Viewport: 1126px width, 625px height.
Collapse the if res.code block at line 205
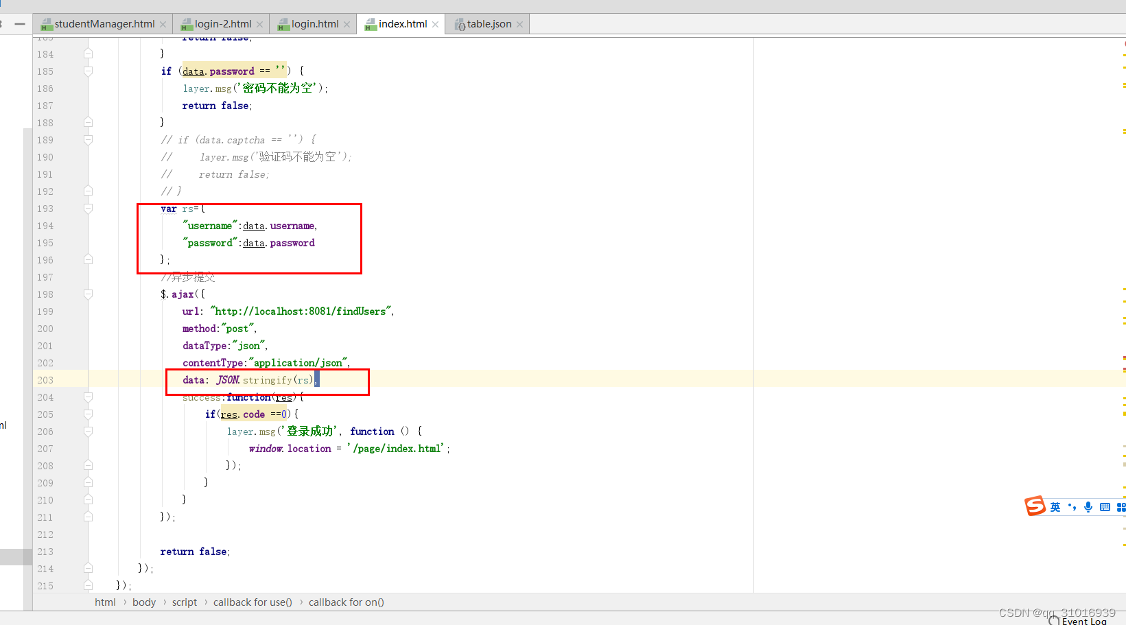tap(88, 414)
